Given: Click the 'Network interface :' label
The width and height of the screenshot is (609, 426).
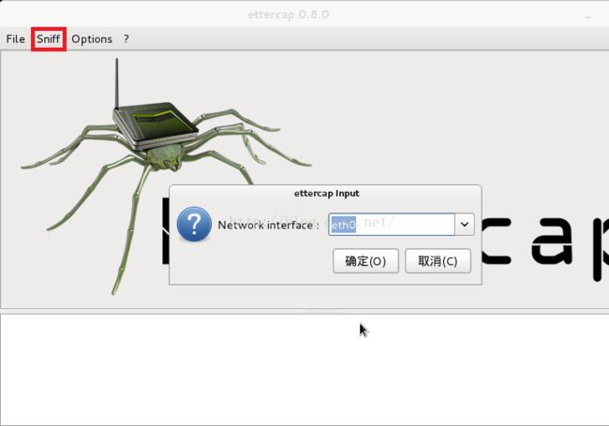Looking at the screenshot, I should 268,225.
